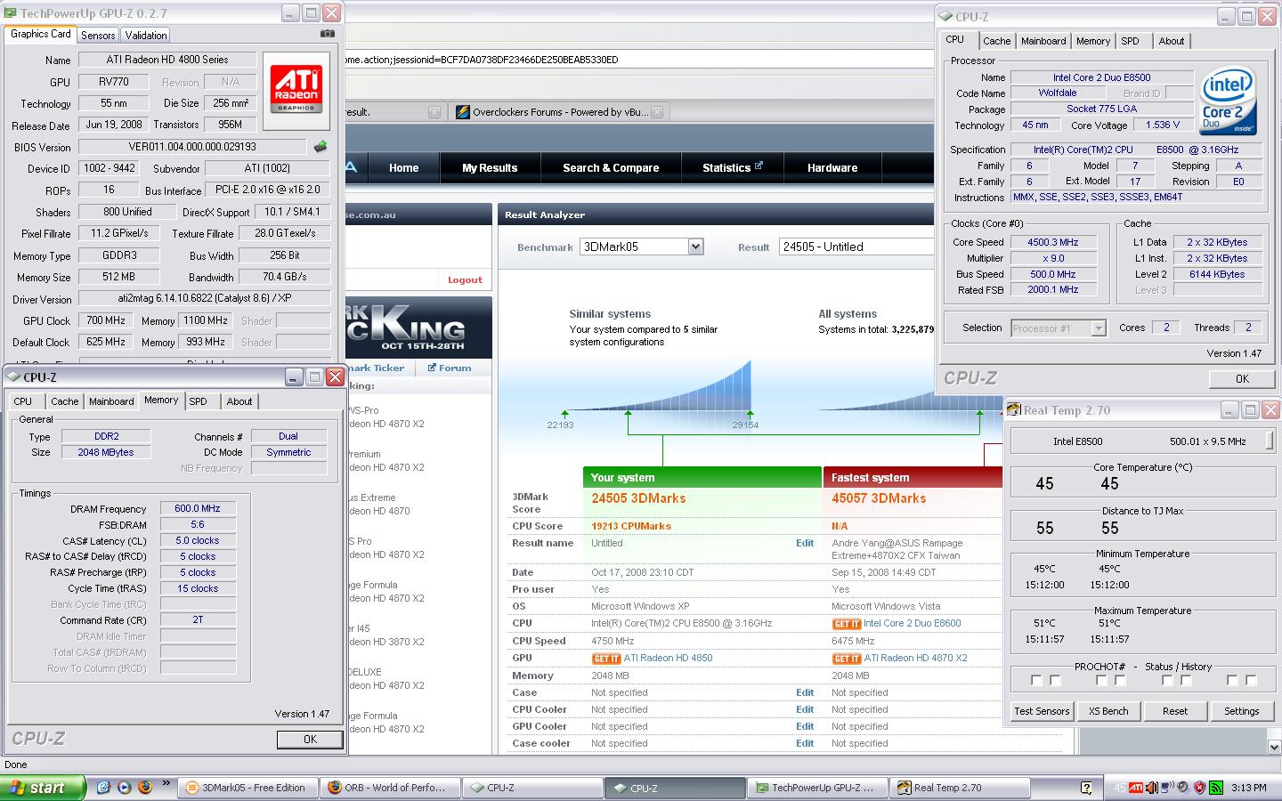Click the ATI Radeon logo in GPU-Z

pyautogui.click(x=296, y=90)
